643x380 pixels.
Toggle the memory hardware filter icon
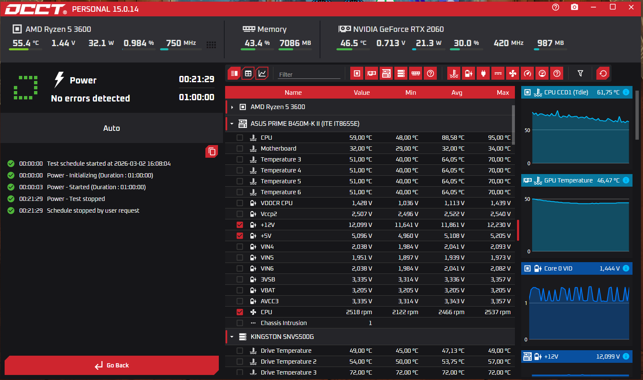(416, 73)
